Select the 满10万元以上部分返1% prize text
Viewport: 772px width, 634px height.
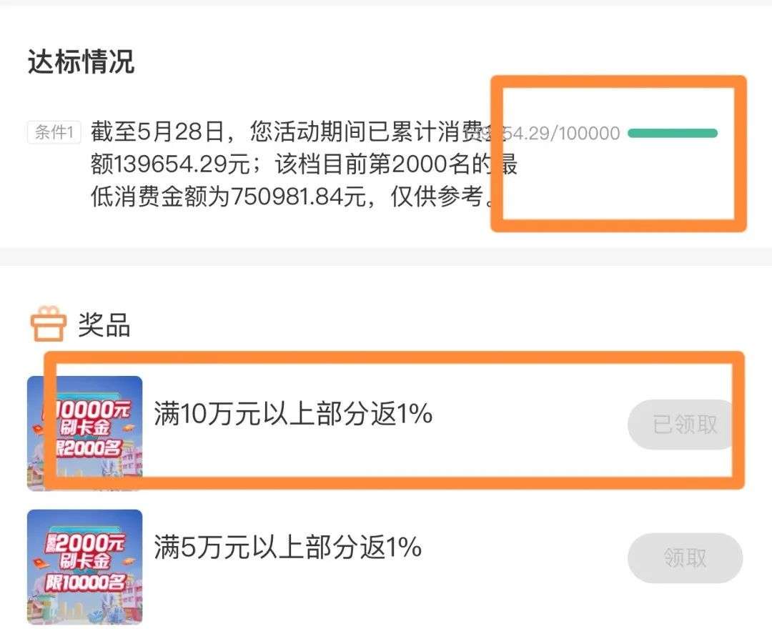293,413
